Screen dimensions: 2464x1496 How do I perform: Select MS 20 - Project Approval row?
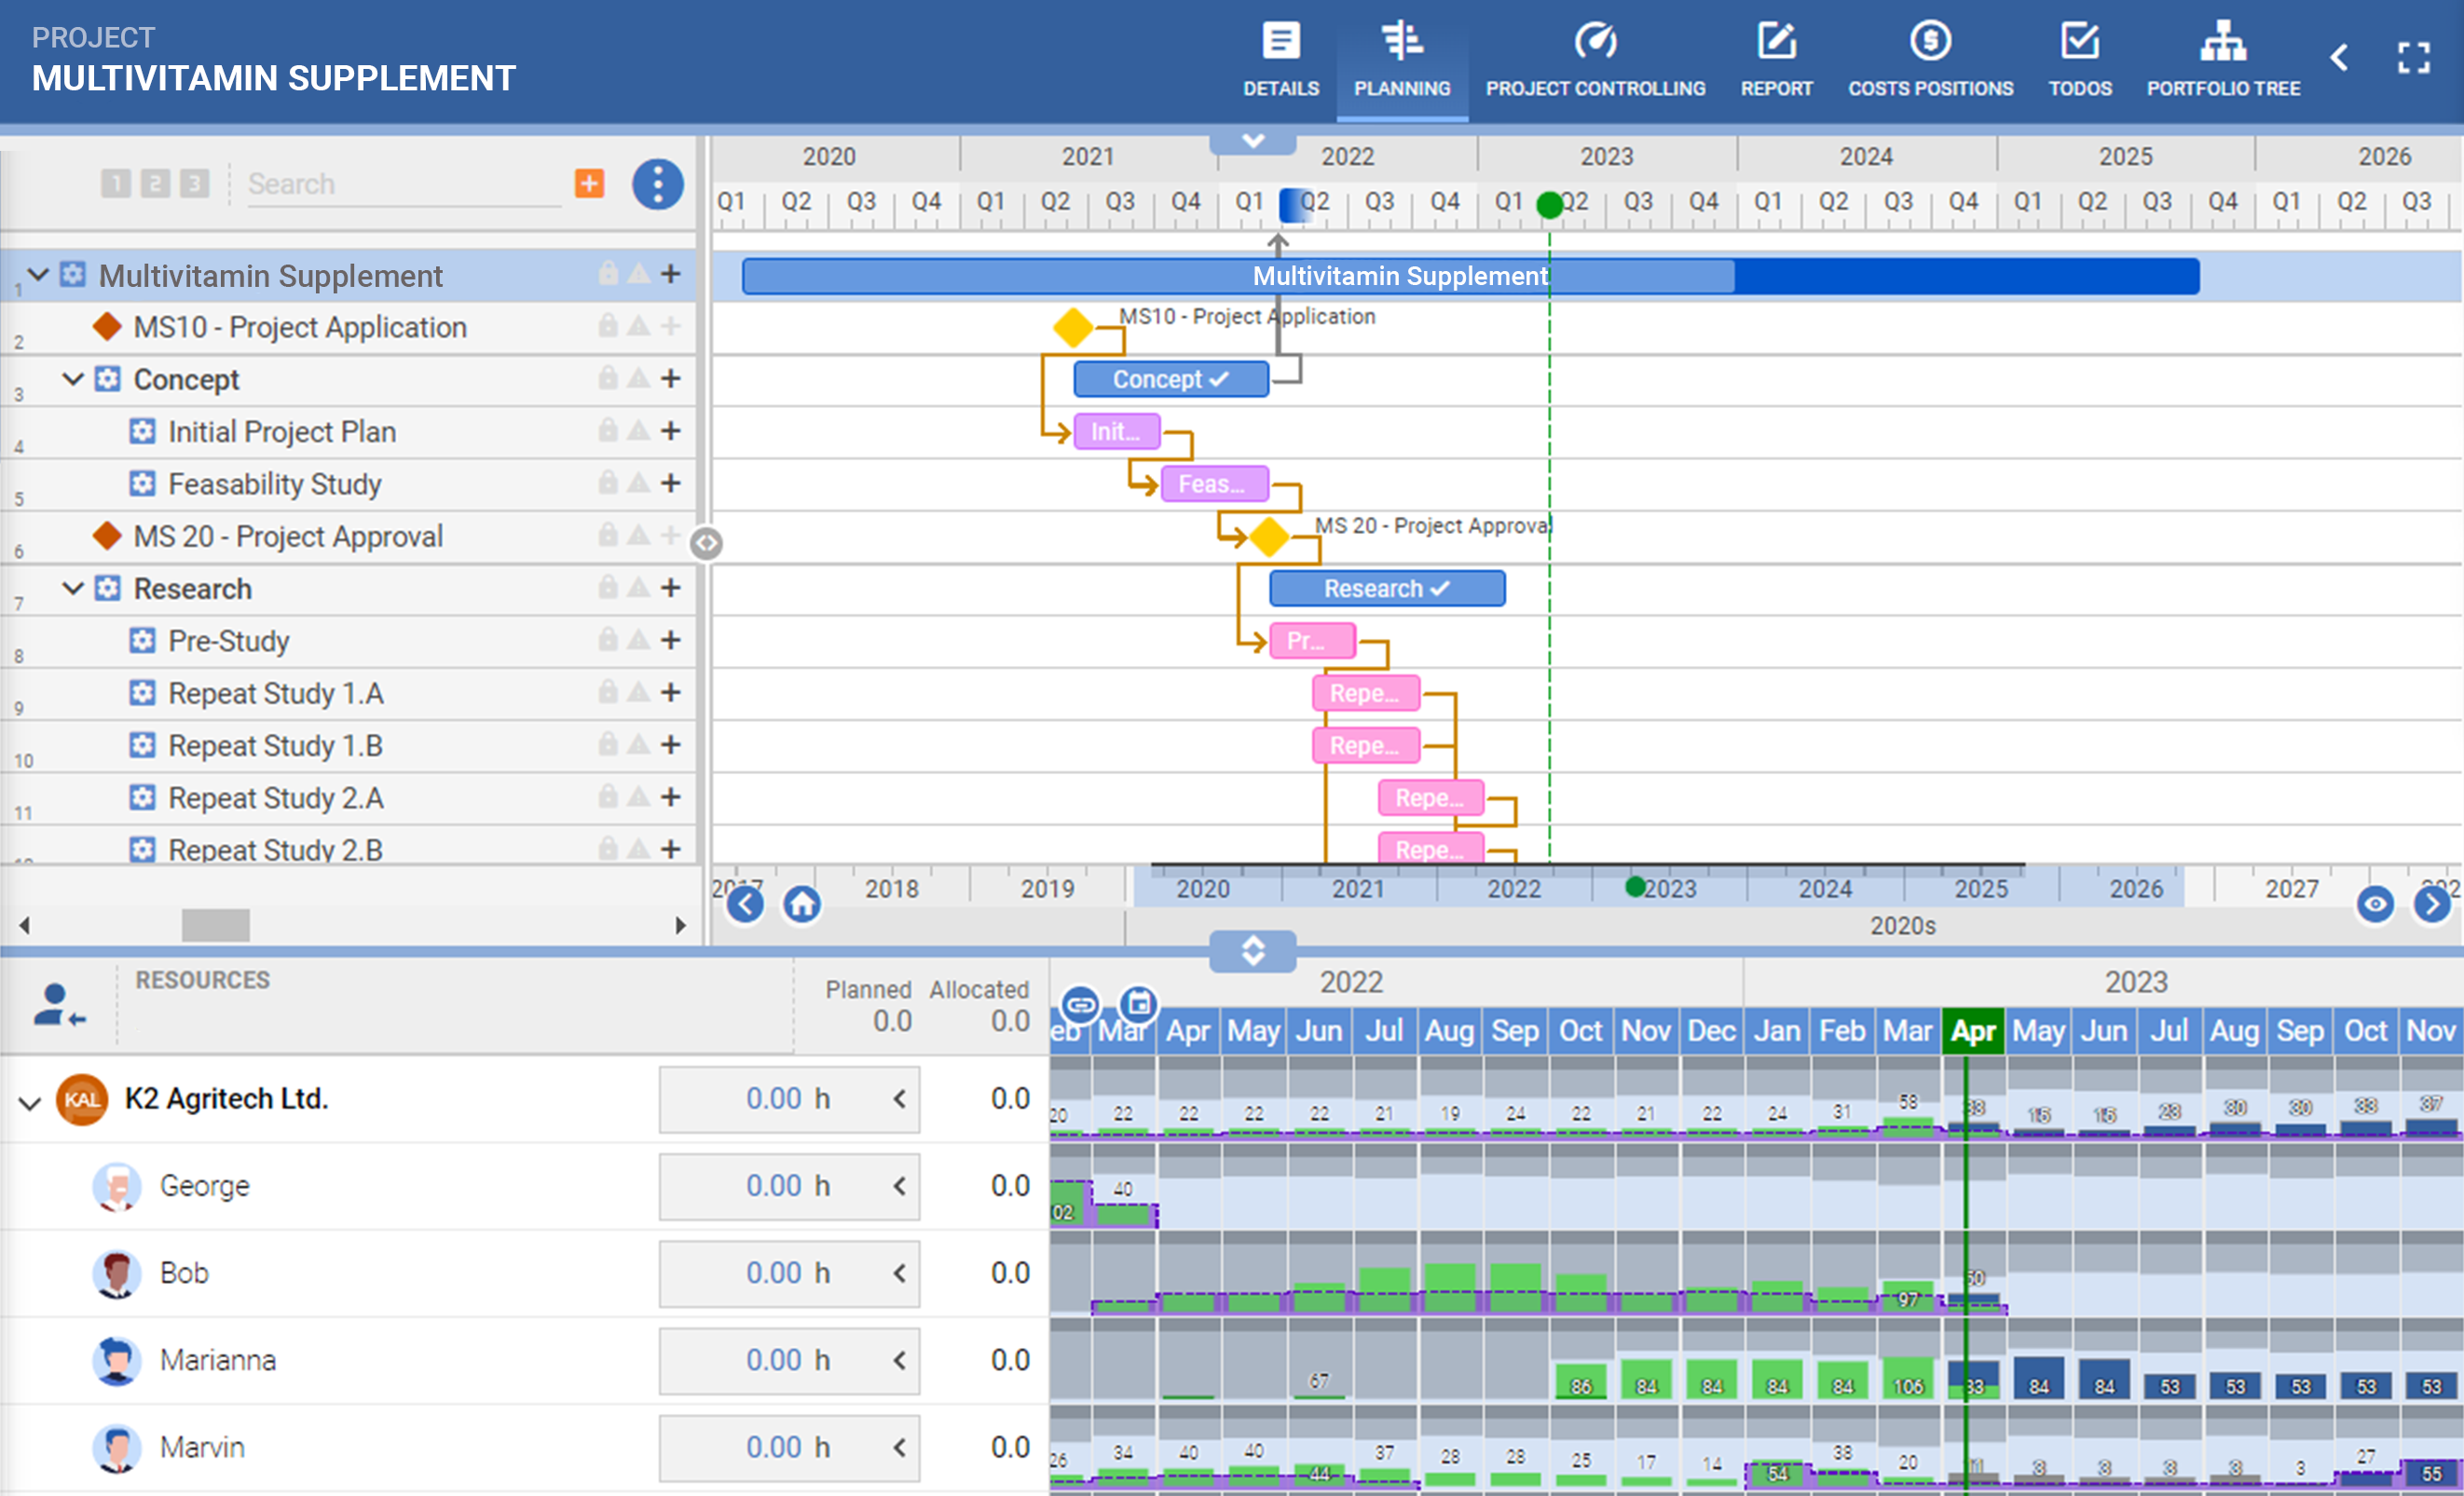pos(348,537)
